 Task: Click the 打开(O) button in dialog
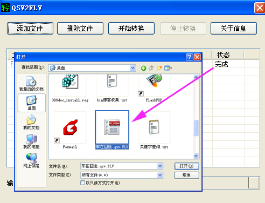click(187, 166)
